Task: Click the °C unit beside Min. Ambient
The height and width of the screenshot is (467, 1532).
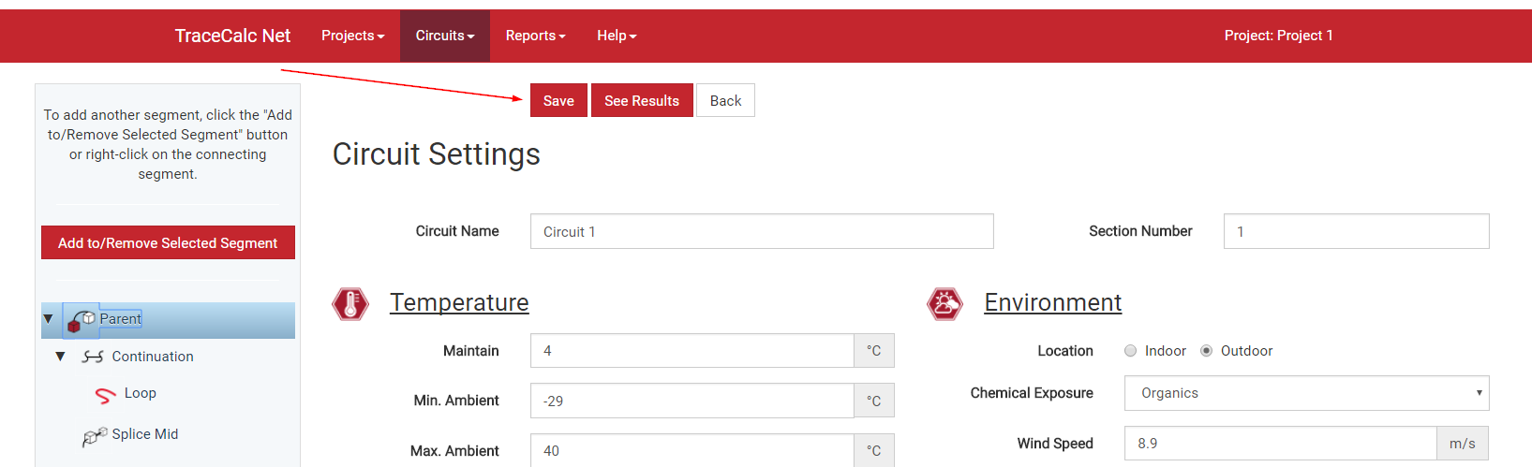Action: click(874, 401)
